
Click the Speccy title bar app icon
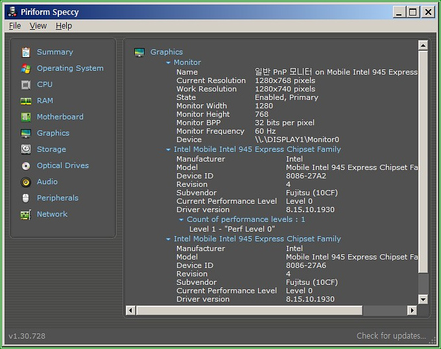[x=12, y=12]
